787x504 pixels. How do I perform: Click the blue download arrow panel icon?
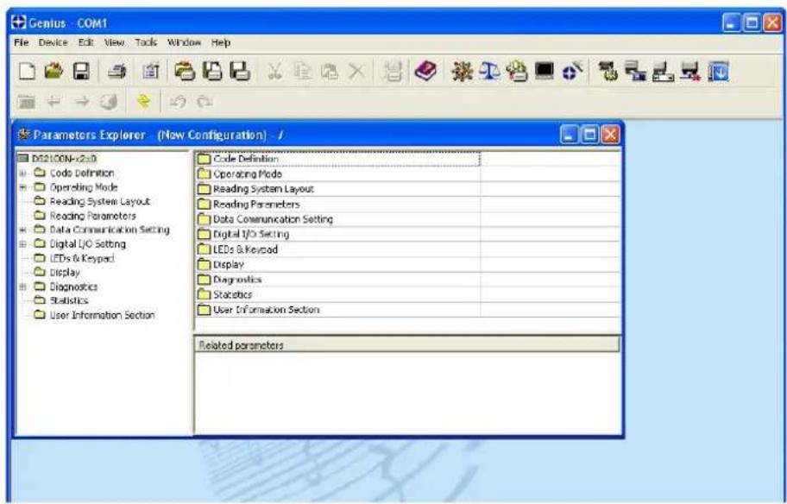tap(718, 72)
